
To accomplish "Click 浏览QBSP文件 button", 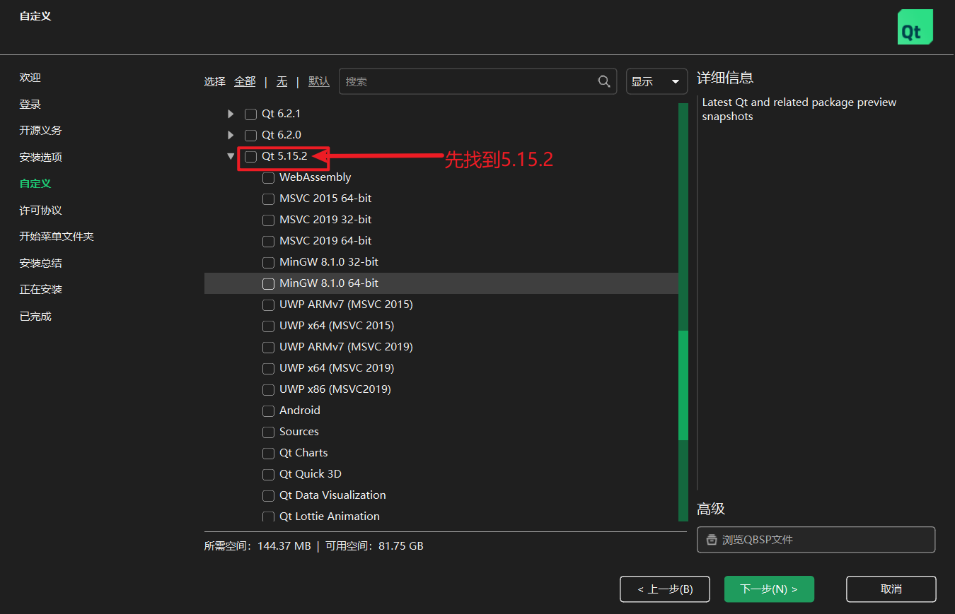I will 816,540.
